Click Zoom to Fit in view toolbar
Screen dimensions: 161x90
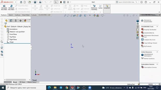65,15
